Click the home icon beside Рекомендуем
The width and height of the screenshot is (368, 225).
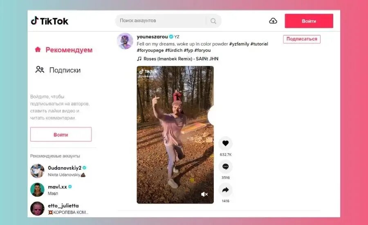[38, 49]
